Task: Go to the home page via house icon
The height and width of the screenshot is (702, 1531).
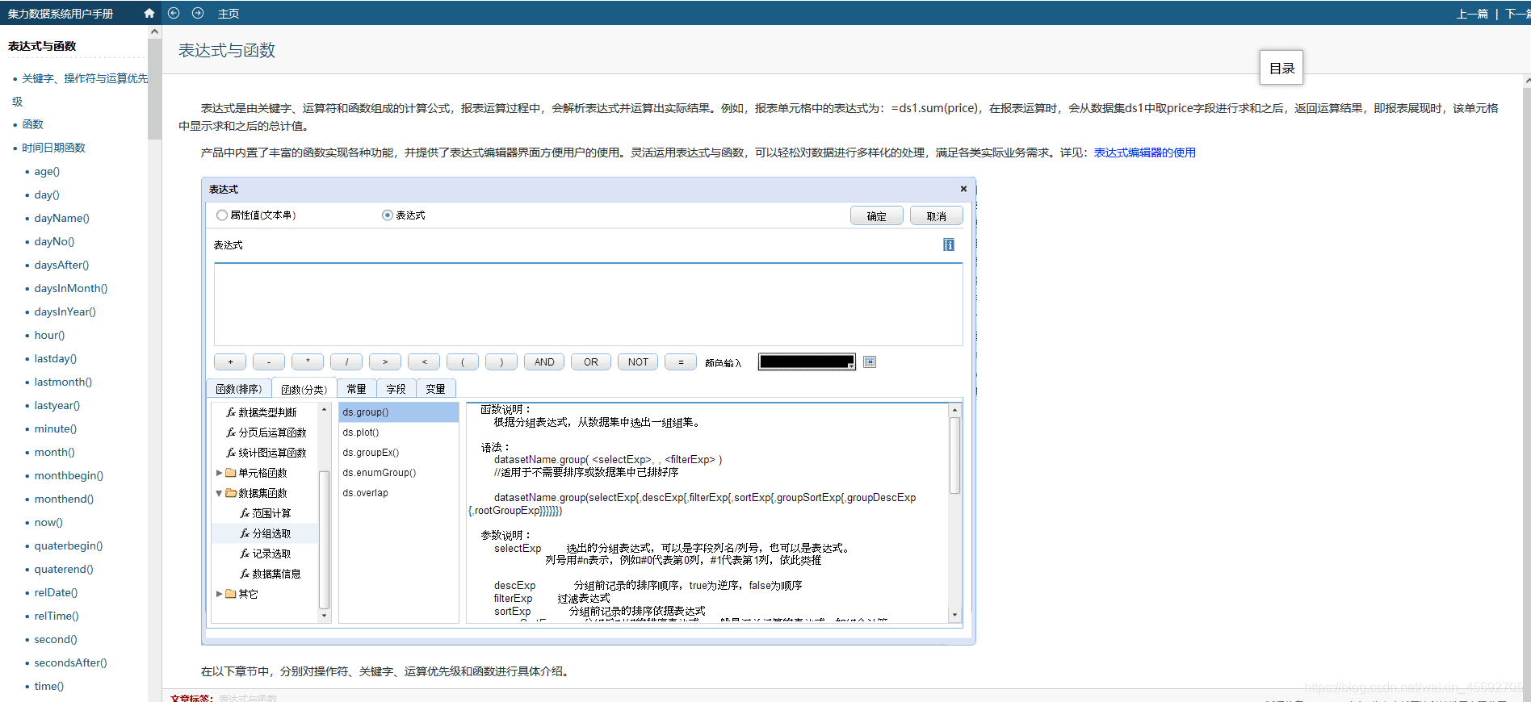Action: (x=149, y=13)
